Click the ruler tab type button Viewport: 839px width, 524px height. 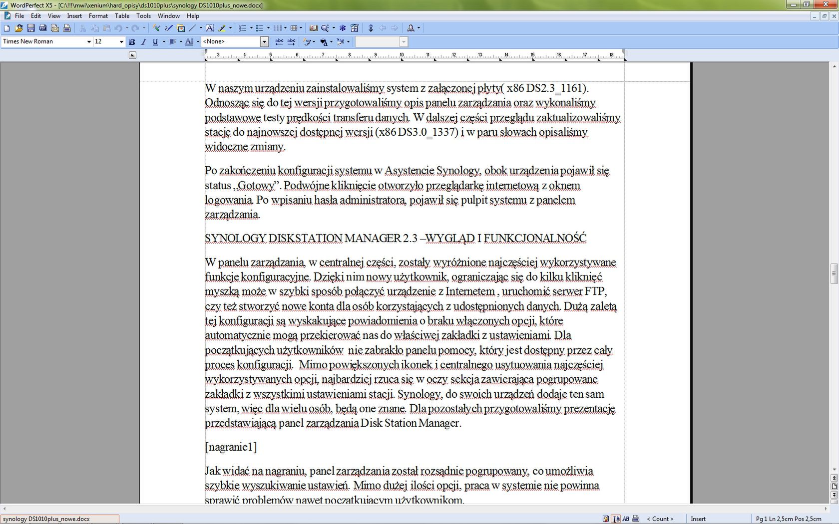(x=132, y=55)
